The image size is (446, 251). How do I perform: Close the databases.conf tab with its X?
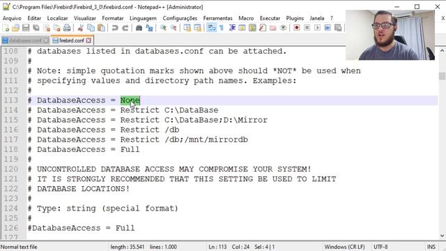[46, 40]
